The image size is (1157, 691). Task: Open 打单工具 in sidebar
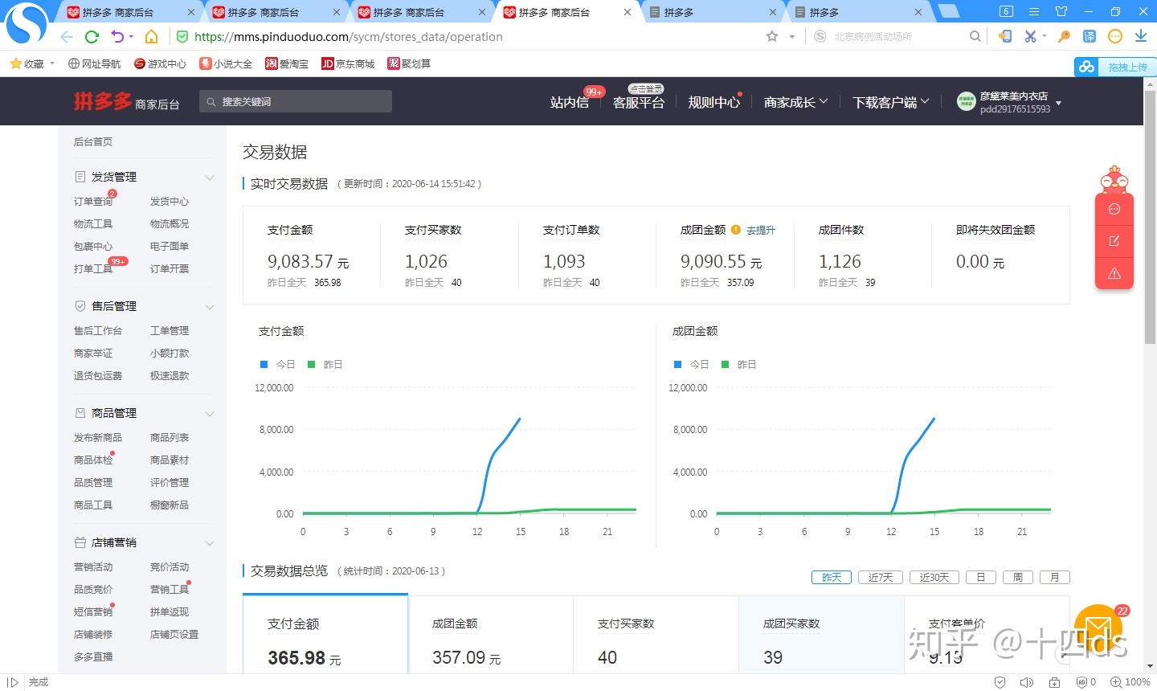[93, 269]
